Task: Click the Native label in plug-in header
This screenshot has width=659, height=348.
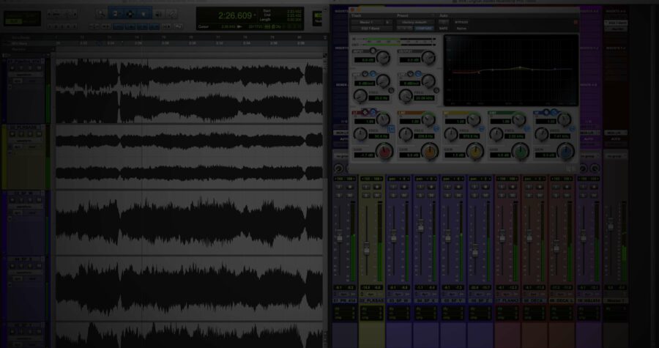Action: [x=461, y=29]
